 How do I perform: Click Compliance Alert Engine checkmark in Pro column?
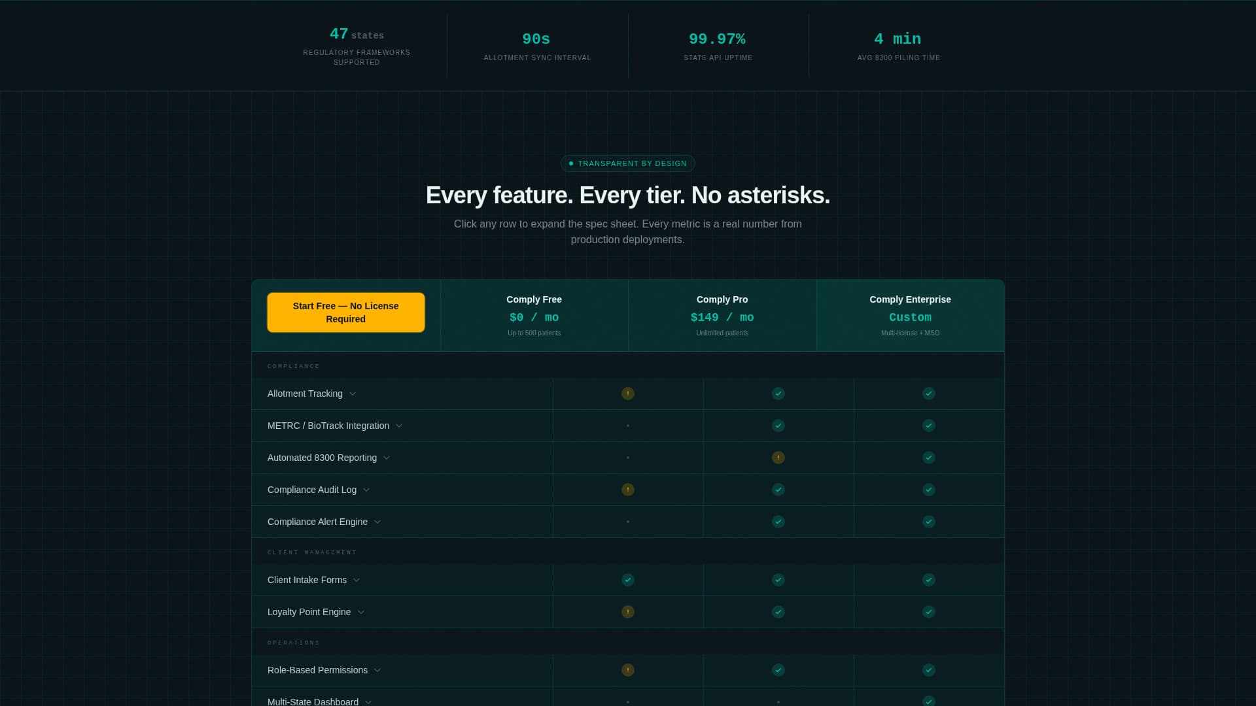pyautogui.click(x=778, y=522)
